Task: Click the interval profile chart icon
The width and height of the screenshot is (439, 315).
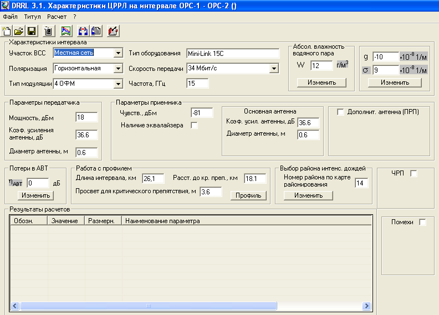Action: pos(66,31)
